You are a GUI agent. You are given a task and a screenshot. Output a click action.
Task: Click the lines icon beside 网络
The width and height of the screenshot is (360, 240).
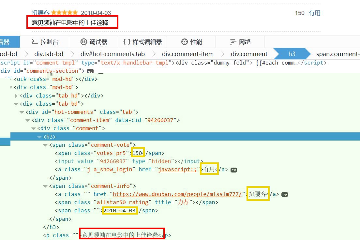(233, 42)
